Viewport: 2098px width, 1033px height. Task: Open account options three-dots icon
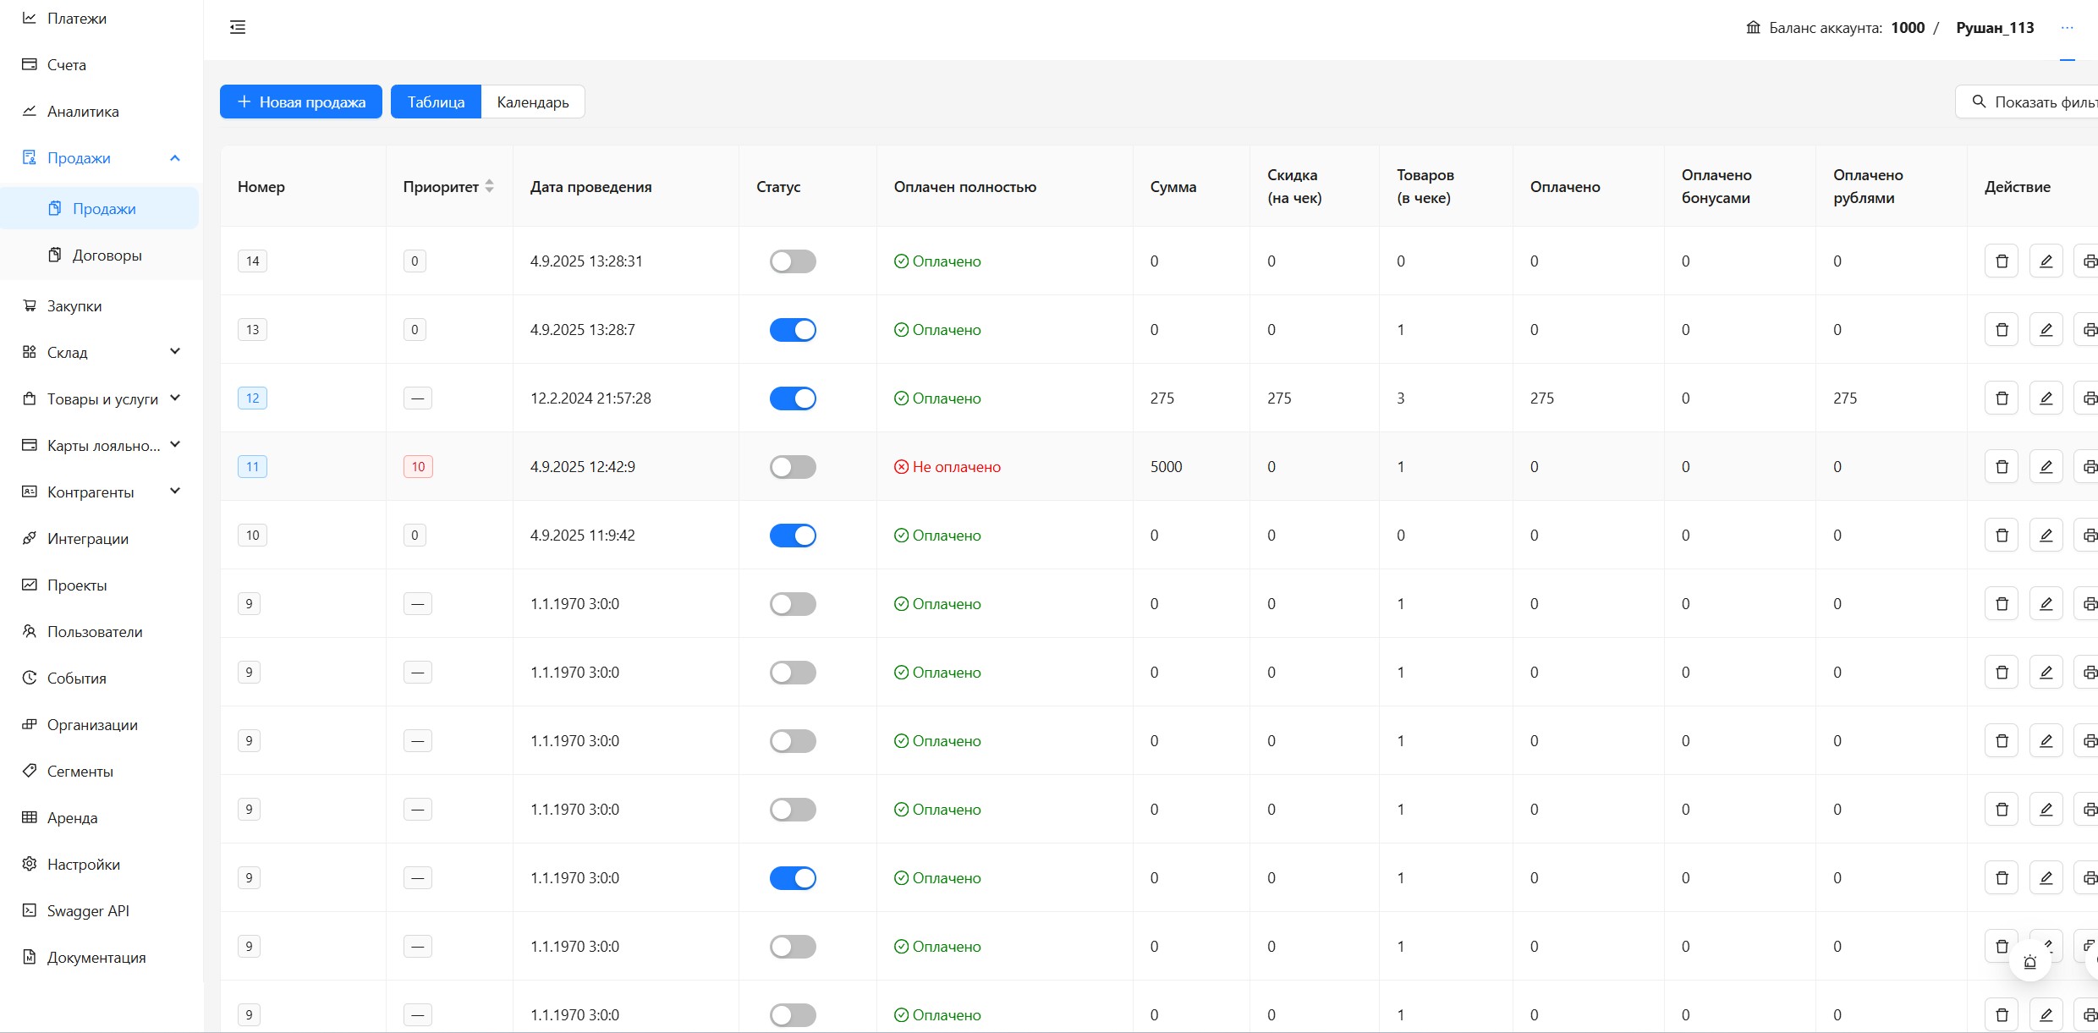pyautogui.click(x=2067, y=28)
